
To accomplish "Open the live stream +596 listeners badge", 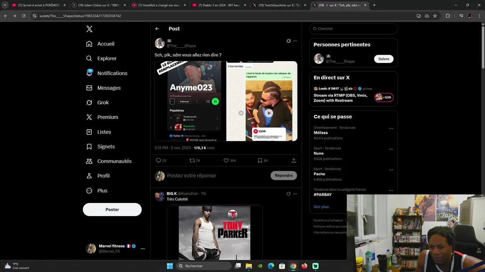I will (x=384, y=97).
